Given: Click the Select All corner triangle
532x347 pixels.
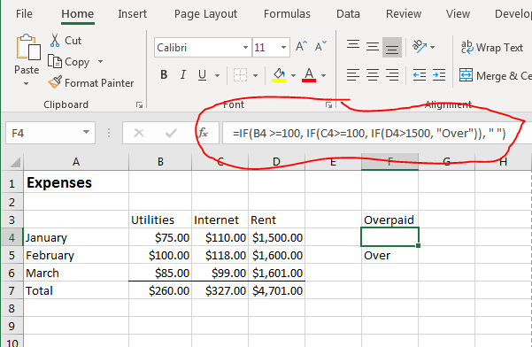Looking at the screenshot, I should (15, 162).
